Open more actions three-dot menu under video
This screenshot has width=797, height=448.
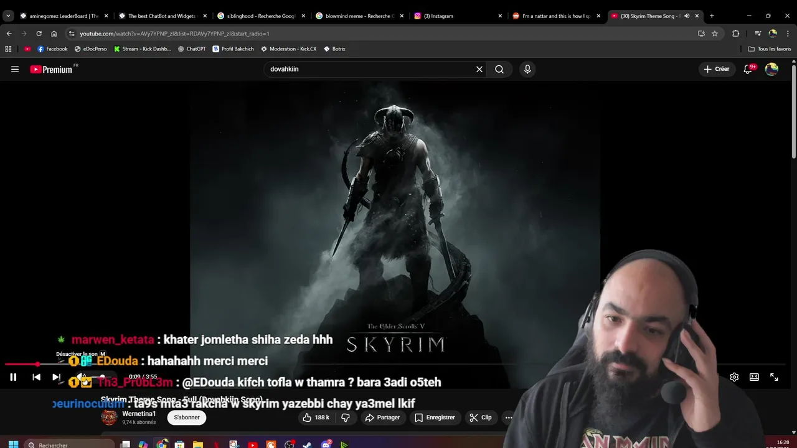[x=509, y=418]
